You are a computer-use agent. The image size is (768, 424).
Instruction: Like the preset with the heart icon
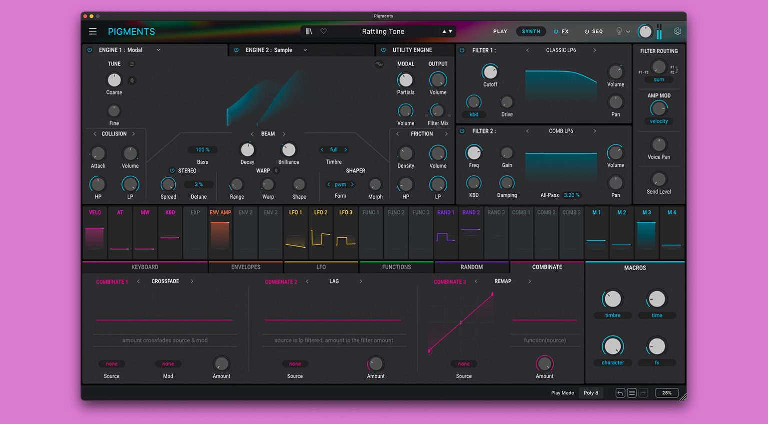pyautogui.click(x=323, y=31)
